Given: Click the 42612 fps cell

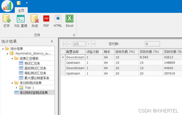Looking at the screenshot, I should (x=173, y=57).
